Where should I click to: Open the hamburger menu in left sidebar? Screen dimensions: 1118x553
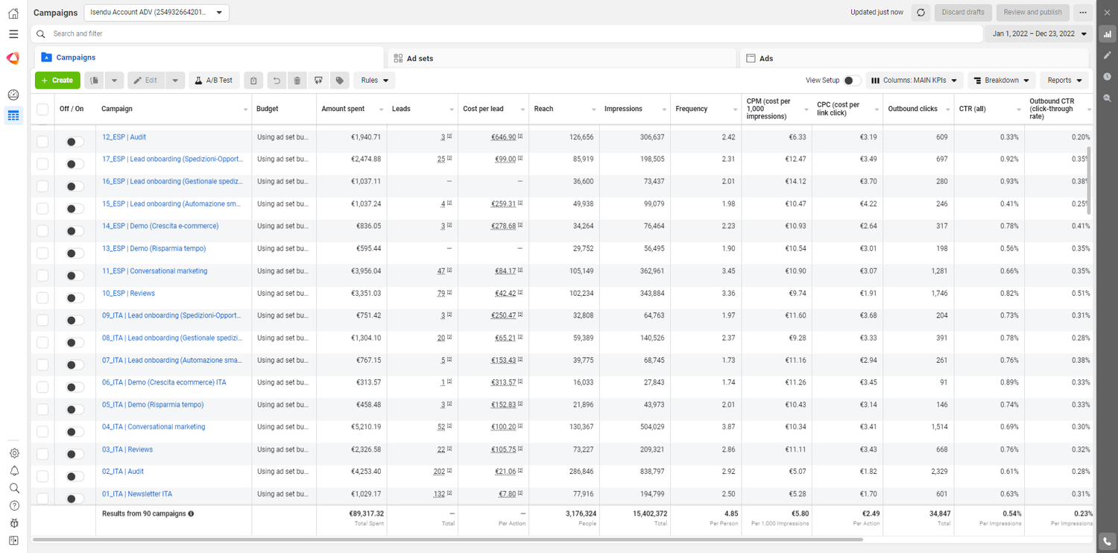[x=13, y=34]
